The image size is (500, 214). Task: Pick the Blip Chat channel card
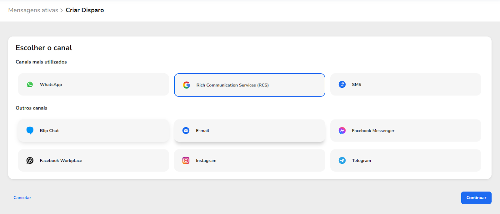(x=93, y=130)
